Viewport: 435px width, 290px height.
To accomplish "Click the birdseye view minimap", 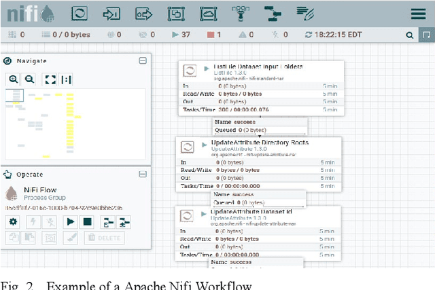I will pos(75,124).
